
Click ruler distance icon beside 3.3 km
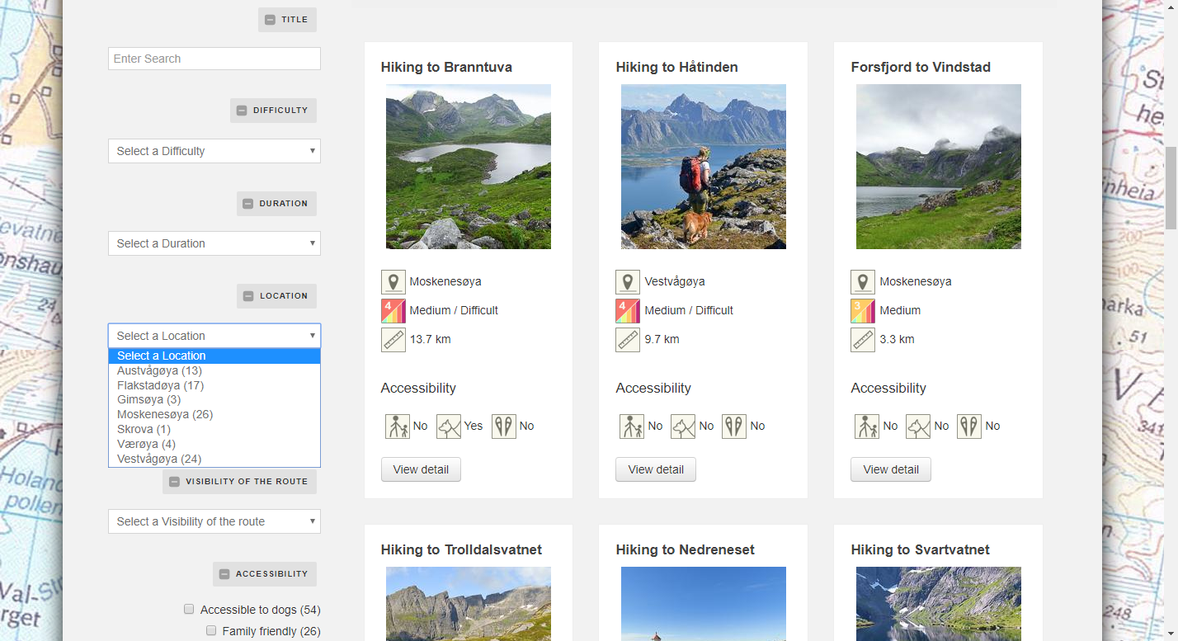coord(863,340)
